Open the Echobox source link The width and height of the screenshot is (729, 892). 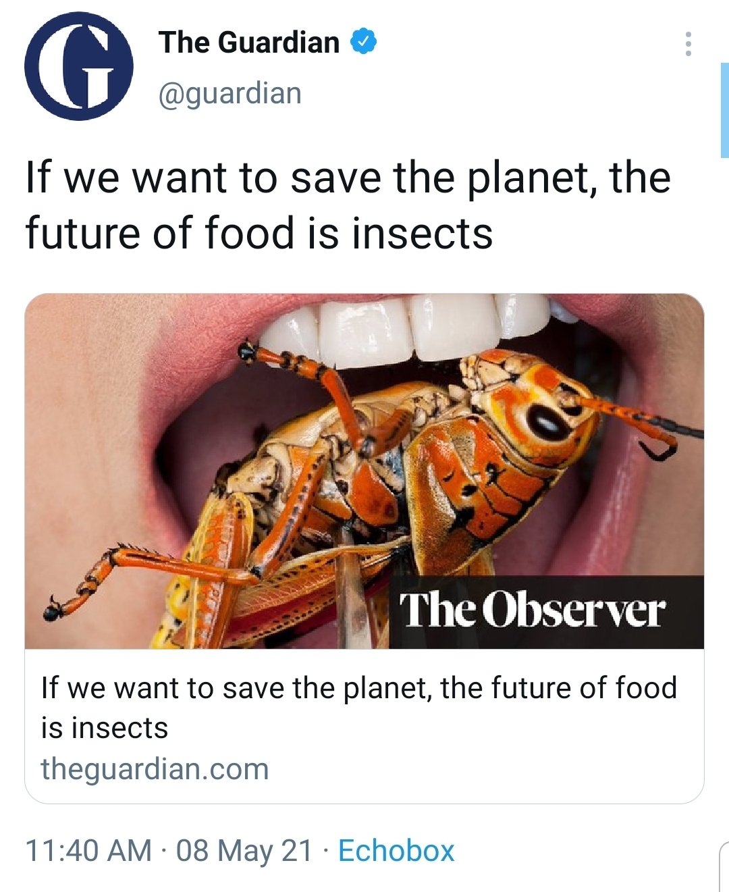pos(396,851)
